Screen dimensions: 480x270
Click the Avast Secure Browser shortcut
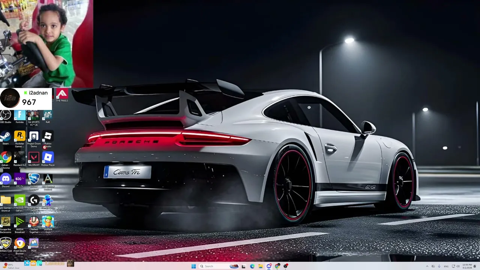(19, 246)
